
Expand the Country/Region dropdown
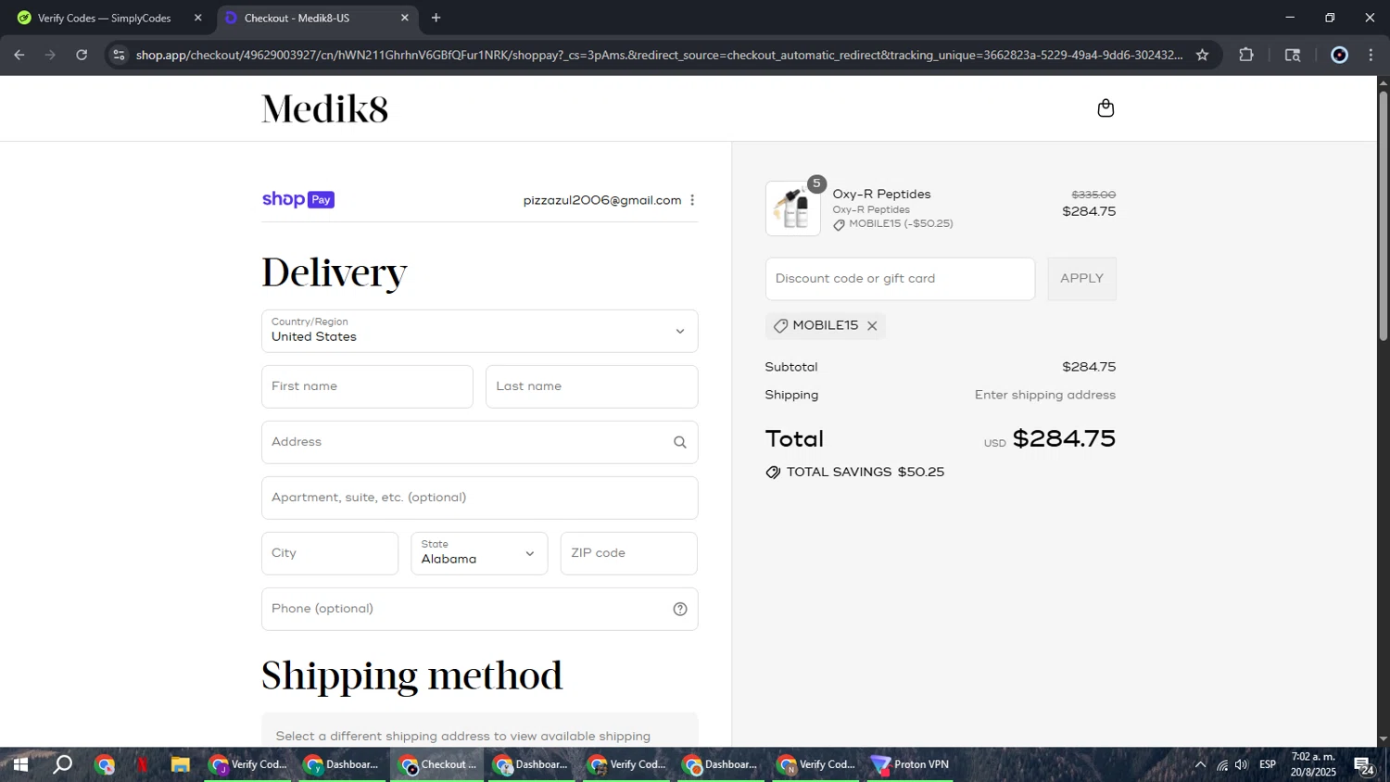480,332
